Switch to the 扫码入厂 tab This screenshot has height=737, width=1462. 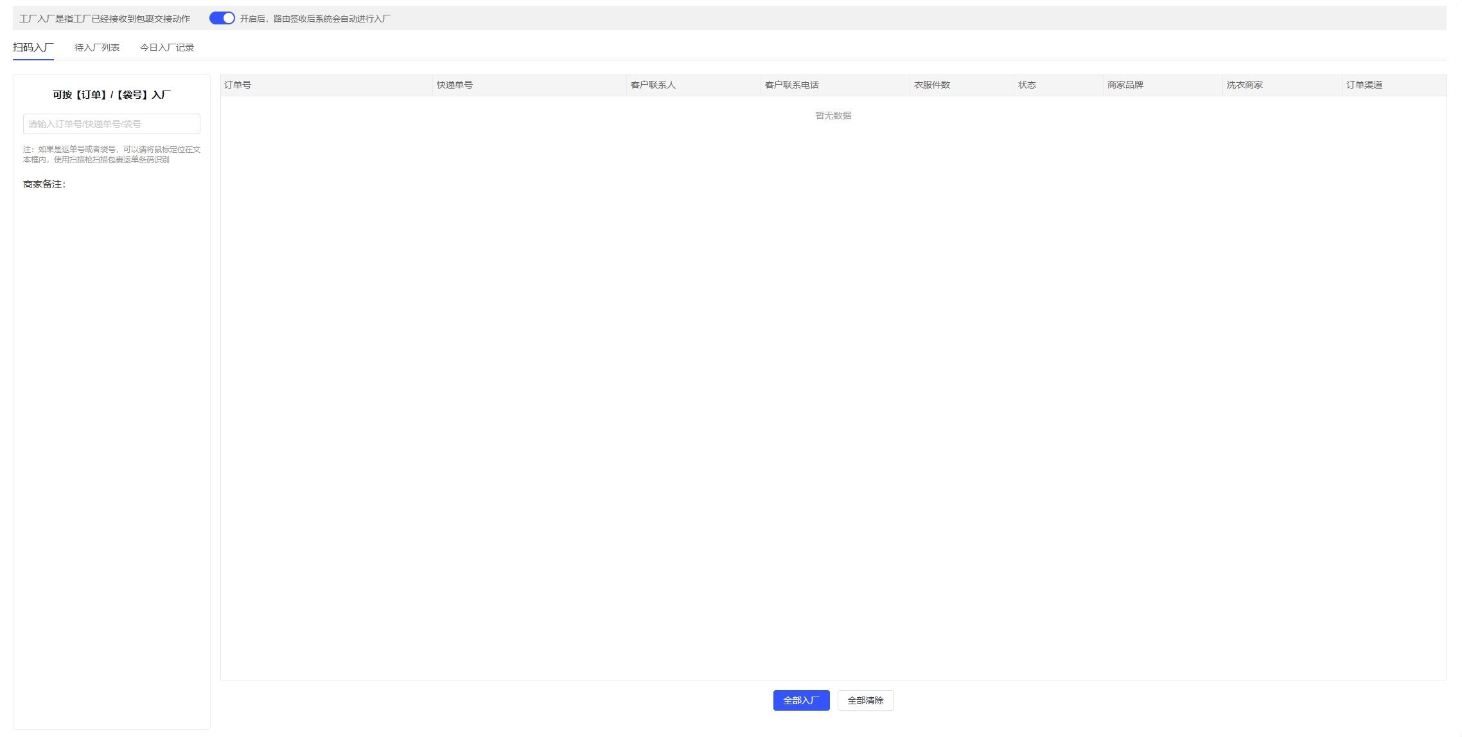[33, 48]
